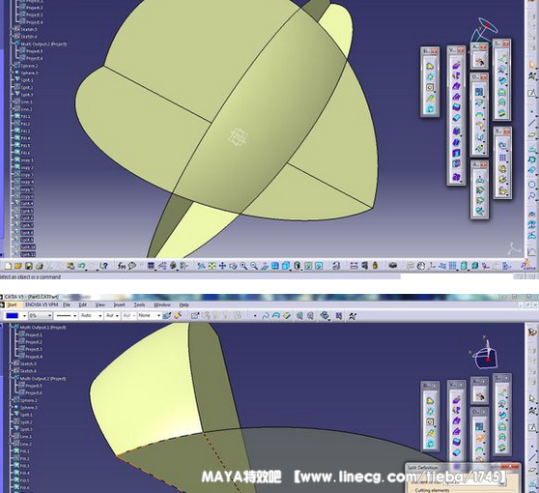Click the Normal View icon
The width and height of the screenshot is (539, 493).
tap(265, 266)
